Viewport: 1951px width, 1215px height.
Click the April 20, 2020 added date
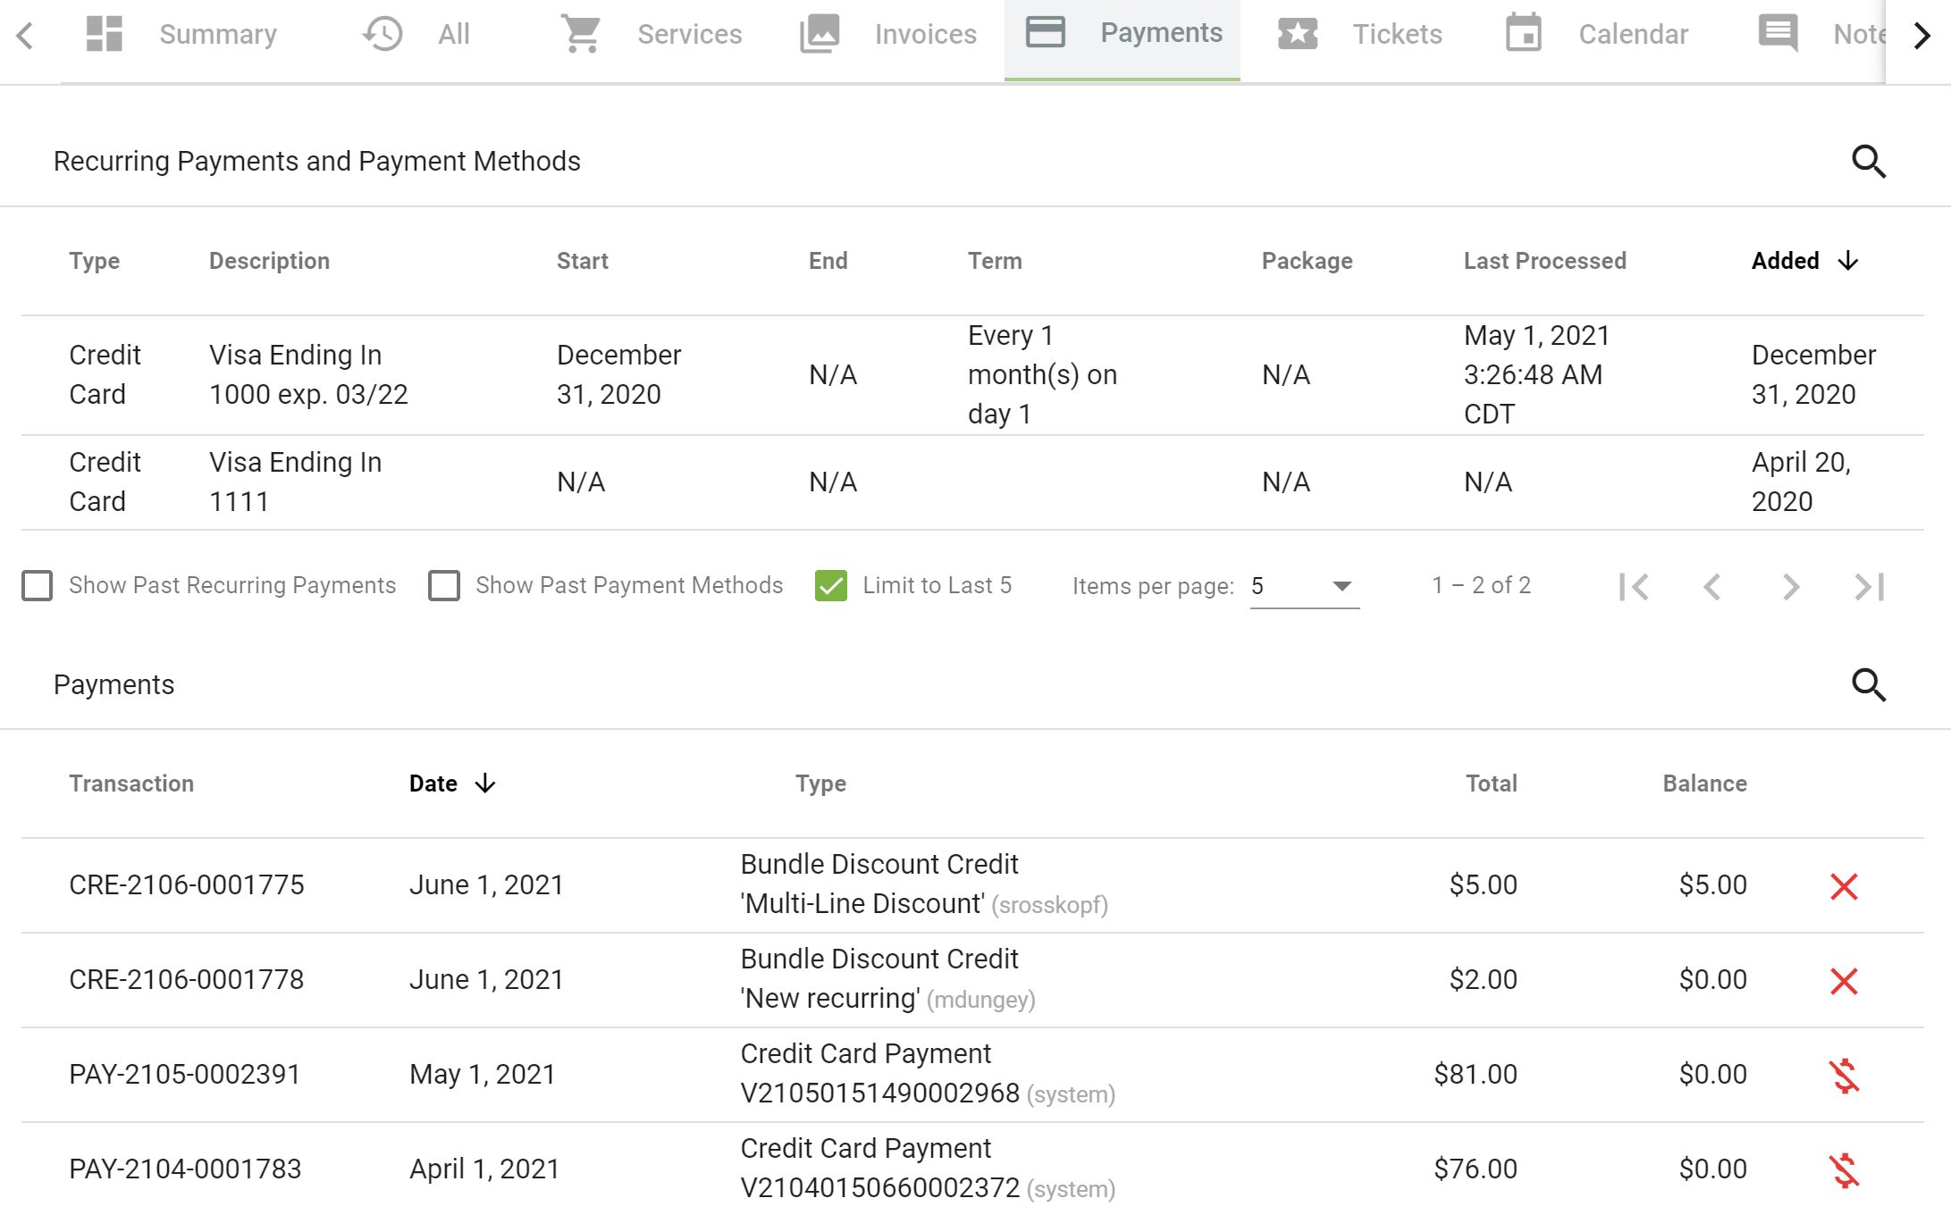coord(1802,482)
